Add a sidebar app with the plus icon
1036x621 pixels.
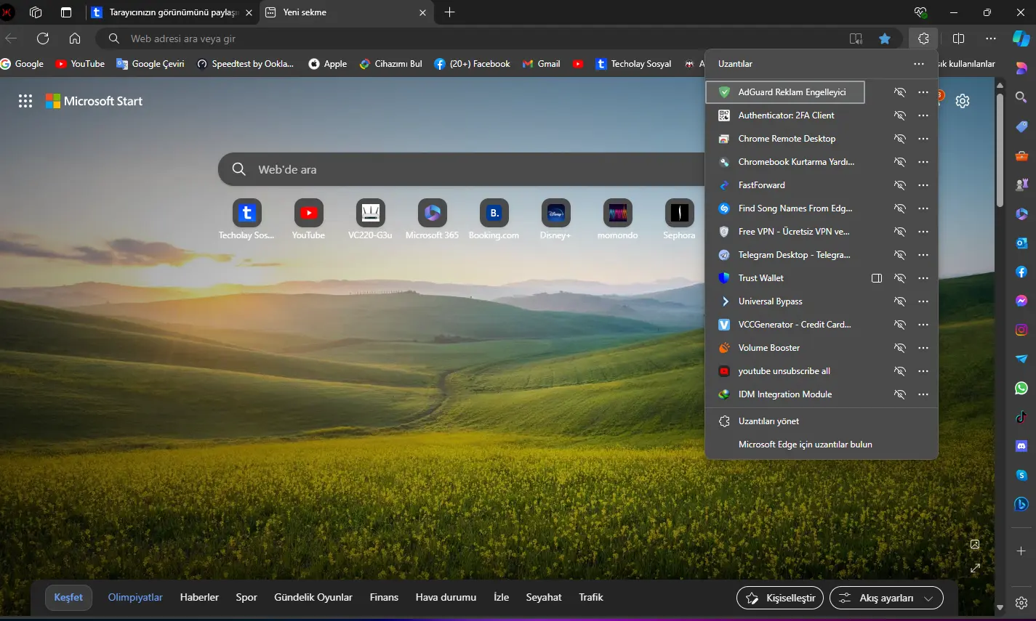pos(1021,551)
